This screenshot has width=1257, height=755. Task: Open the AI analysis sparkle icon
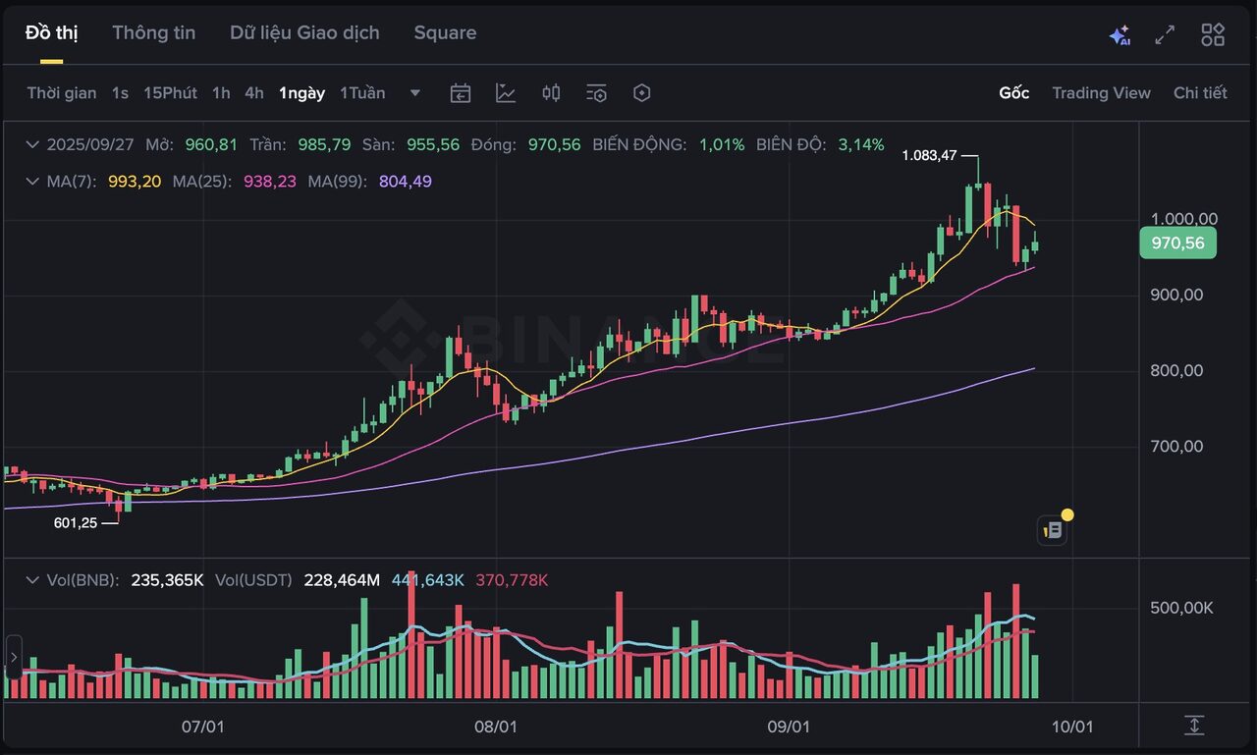(x=1120, y=35)
